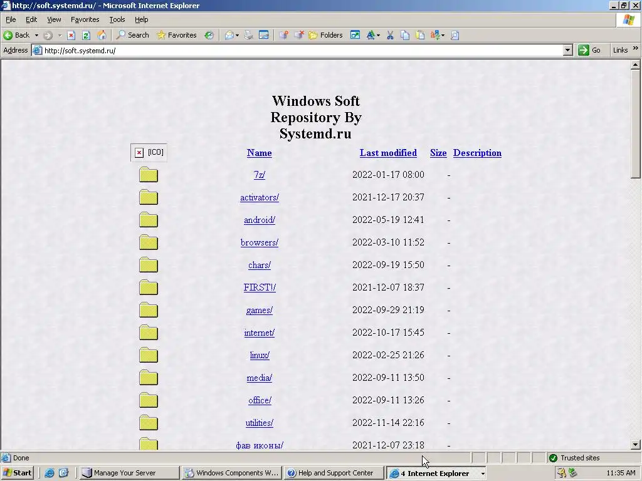642x481 pixels.
Task: Switch to the Help and Support Center taskbar window
Action: point(334,473)
